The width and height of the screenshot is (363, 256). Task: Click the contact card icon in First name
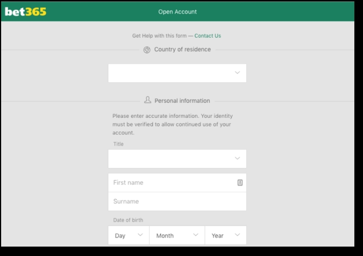(240, 183)
